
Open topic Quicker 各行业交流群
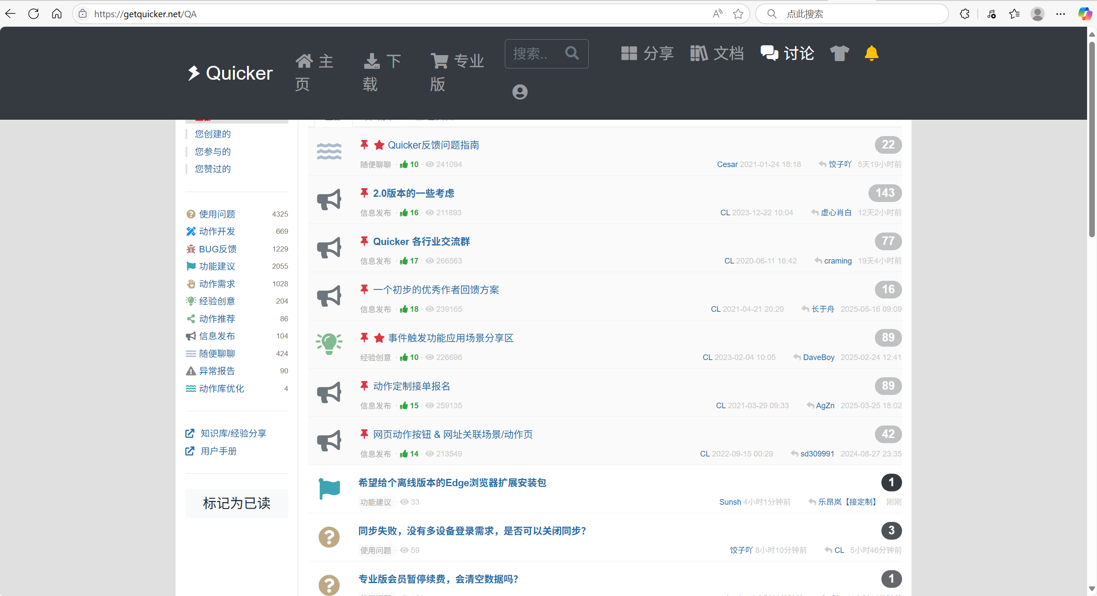coord(421,242)
